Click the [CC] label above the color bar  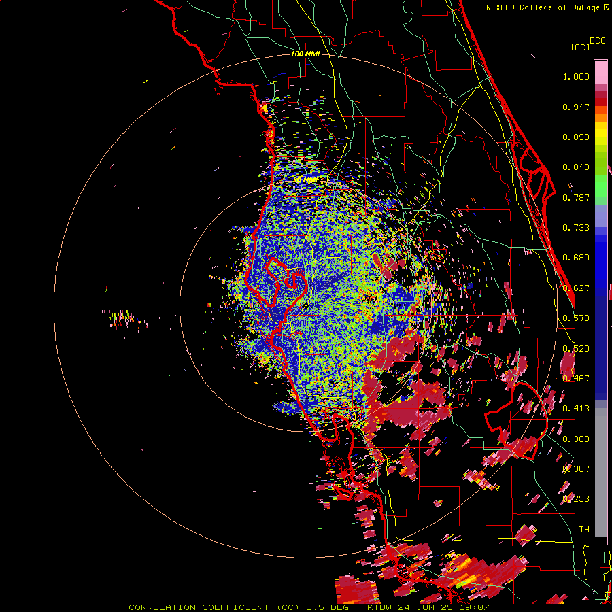point(580,47)
